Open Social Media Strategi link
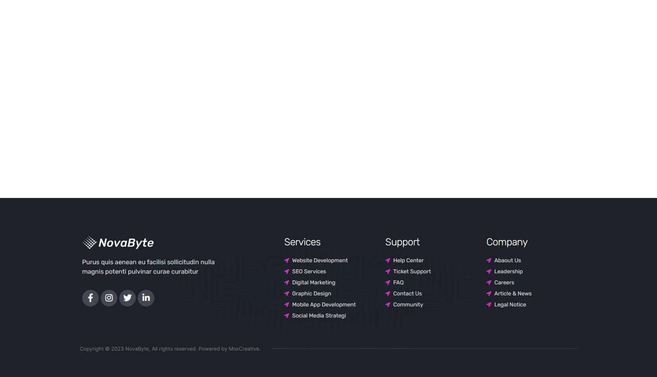Viewport: 657px width, 377px height. pos(319,315)
